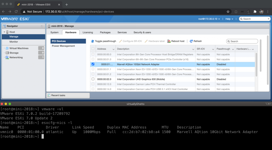The width and height of the screenshot is (272, 150).
Task: Reload the page with browser reload icon
Action: coord(16,12)
